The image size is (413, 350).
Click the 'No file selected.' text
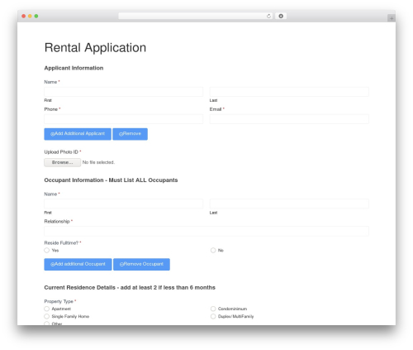tap(98, 162)
